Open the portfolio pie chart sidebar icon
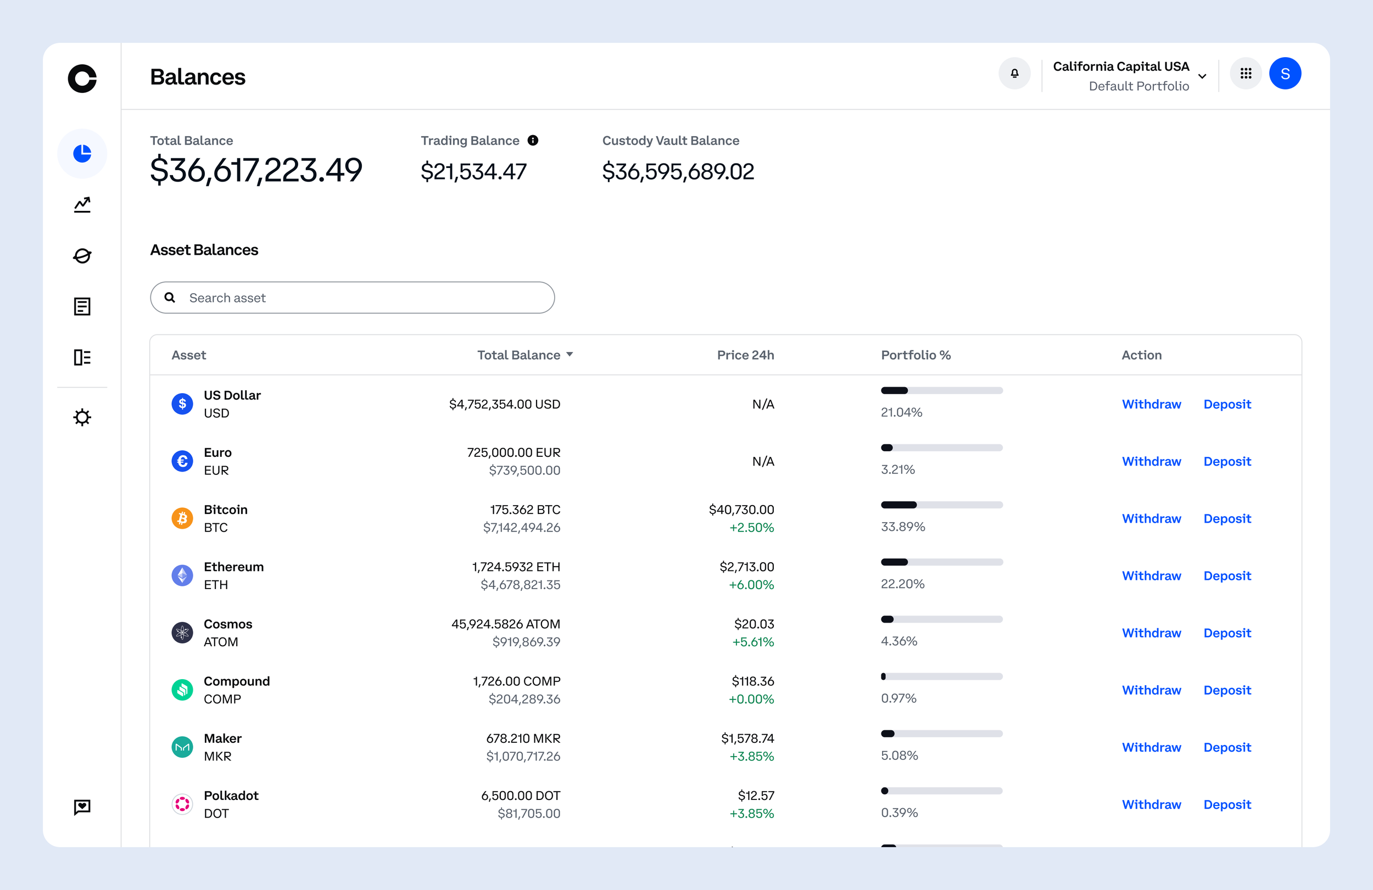1373x890 pixels. pos(82,153)
